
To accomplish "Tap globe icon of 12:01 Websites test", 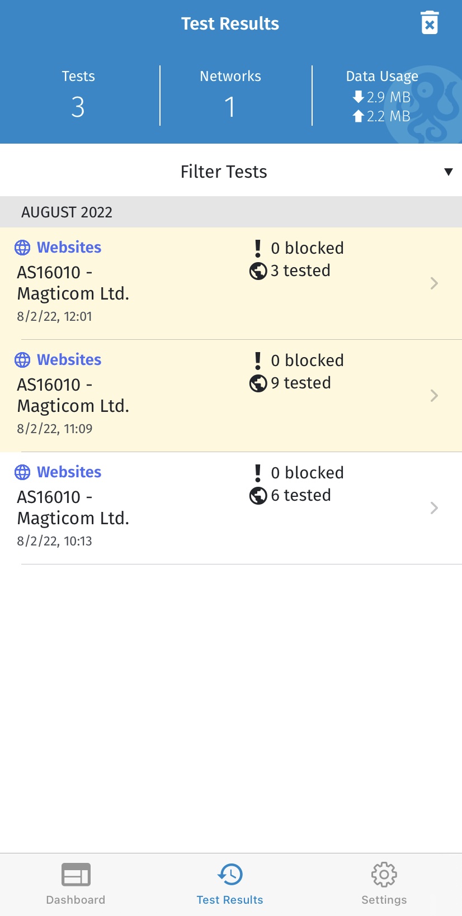I will pyautogui.click(x=22, y=248).
